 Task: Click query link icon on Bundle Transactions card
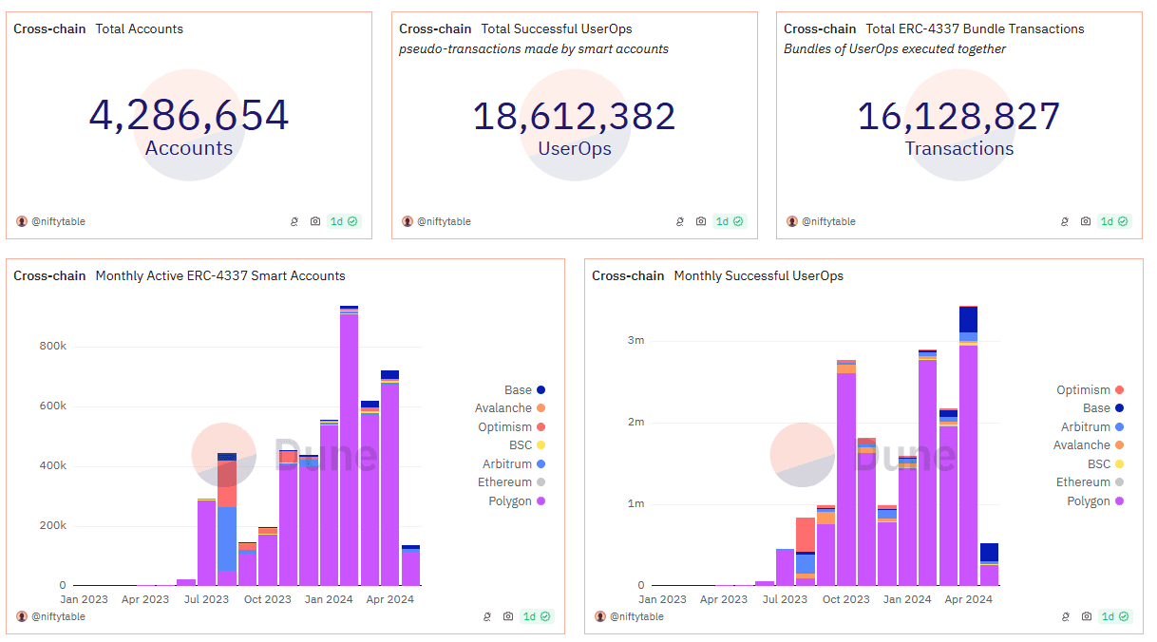click(1065, 221)
